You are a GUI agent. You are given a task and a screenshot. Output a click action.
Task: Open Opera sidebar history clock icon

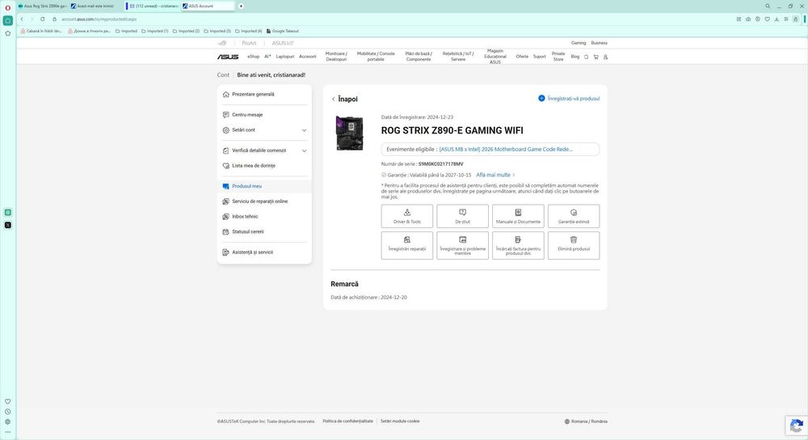point(8,412)
